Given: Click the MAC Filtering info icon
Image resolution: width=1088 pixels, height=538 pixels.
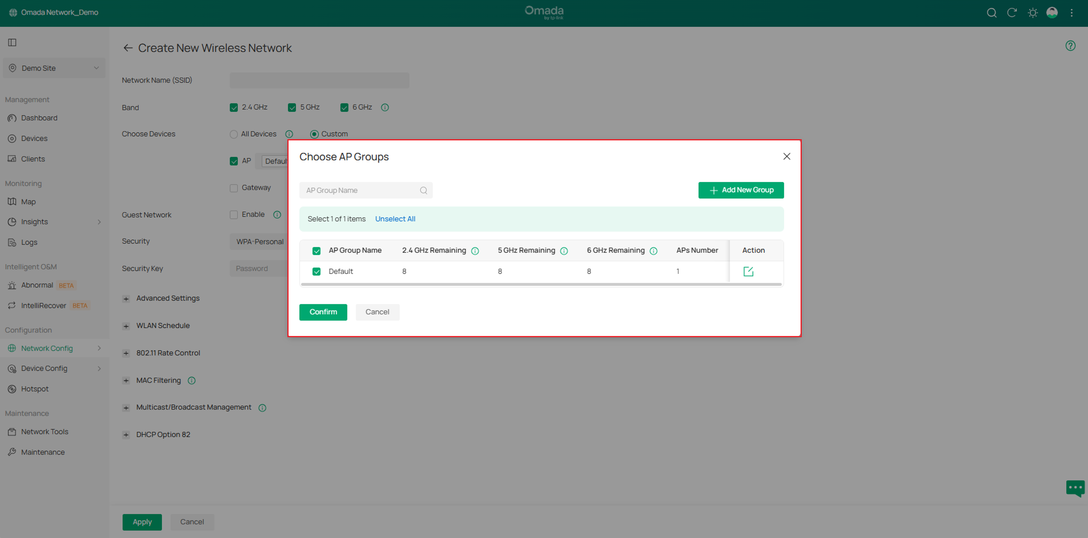Looking at the screenshot, I should 191,381.
